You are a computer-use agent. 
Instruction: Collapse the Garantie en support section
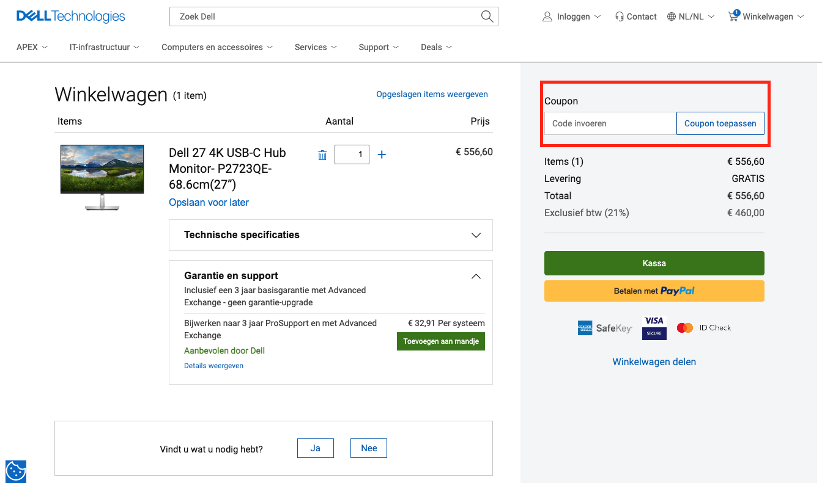pos(476,276)
